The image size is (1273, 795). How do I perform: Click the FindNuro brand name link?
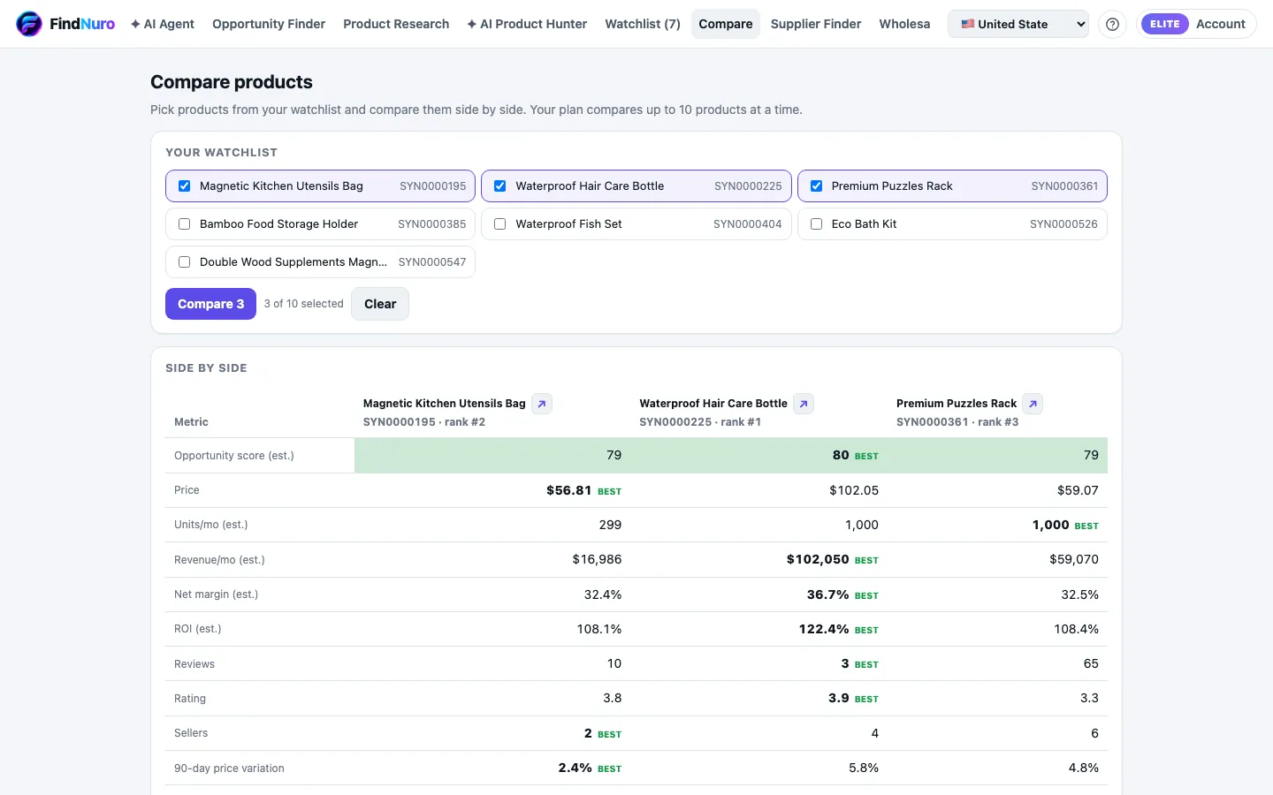coord(82,24)
